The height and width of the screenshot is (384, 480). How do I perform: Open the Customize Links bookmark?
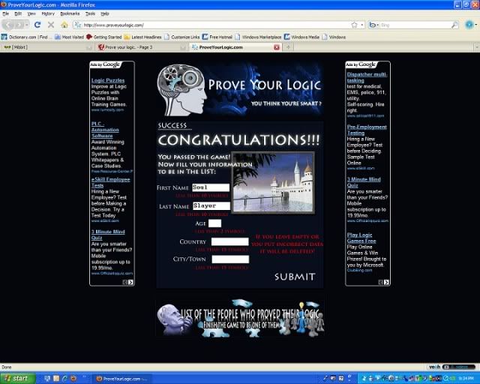point(181,37)
